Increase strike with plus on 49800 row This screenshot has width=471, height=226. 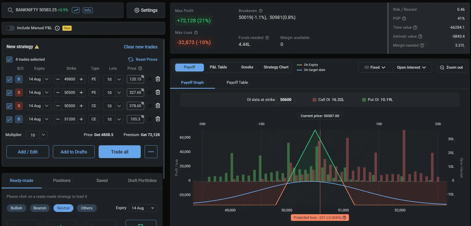click(x=81, y=79)
